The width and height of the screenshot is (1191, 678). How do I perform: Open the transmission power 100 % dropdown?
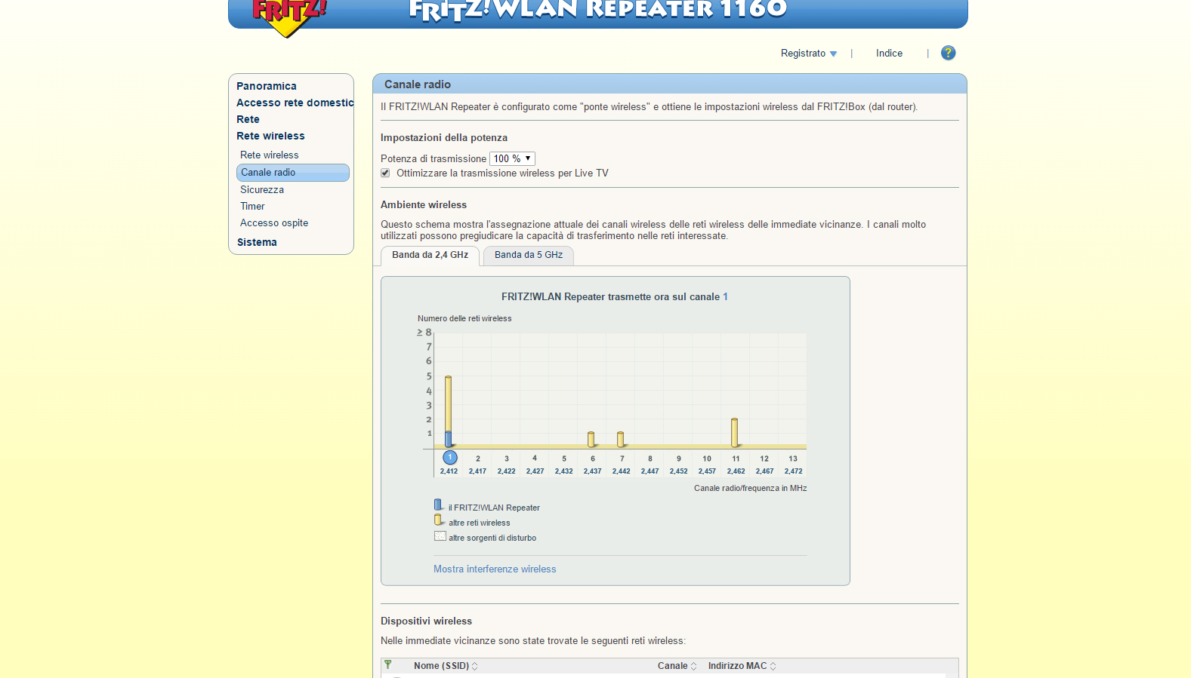click(512, 158)
